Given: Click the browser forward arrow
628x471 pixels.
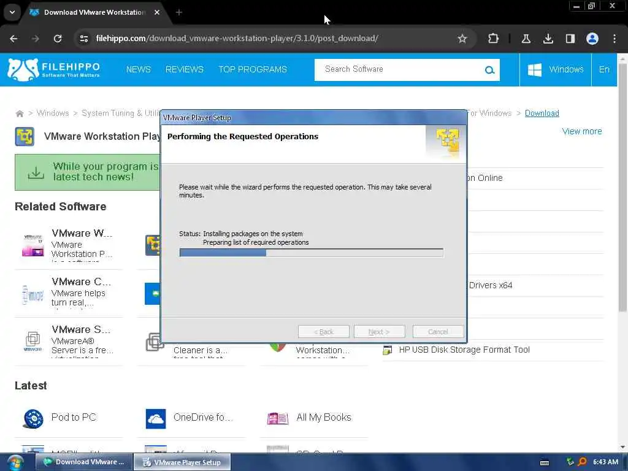Looking at the screenshot, I should tap(36, 39).
